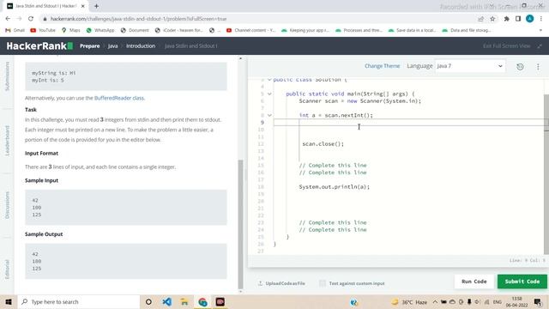Click the taskbar clock and date
This screenshot has height=309, width=549.
[516, 301]
